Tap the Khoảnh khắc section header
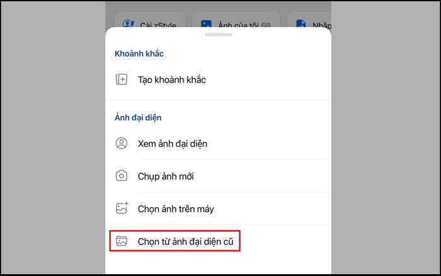This screenshot has width=441, height=276. pos(139,54)
